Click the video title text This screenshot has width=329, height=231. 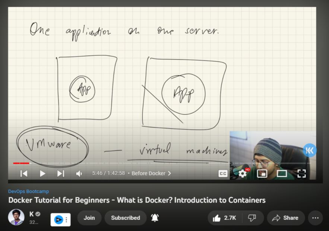(137, 200)
